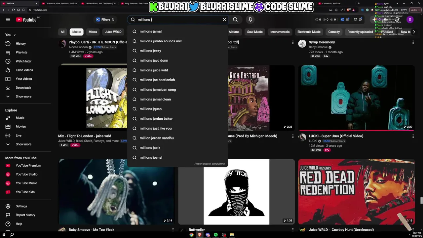The height and width of the screenshot is (238, 423).
Task: Open options for 'LUCKI - Super Urus' video
Action: (x=413, y=136)
